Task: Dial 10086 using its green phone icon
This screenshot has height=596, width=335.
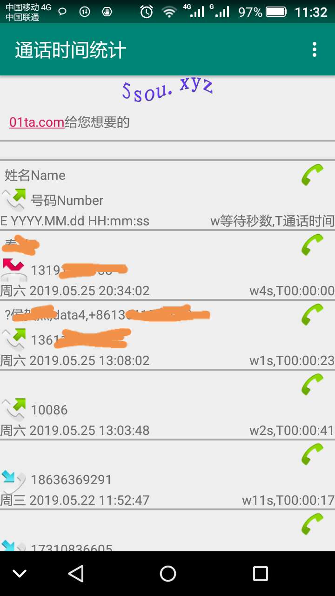Action: pyautogui.click(x=312, y=385)
